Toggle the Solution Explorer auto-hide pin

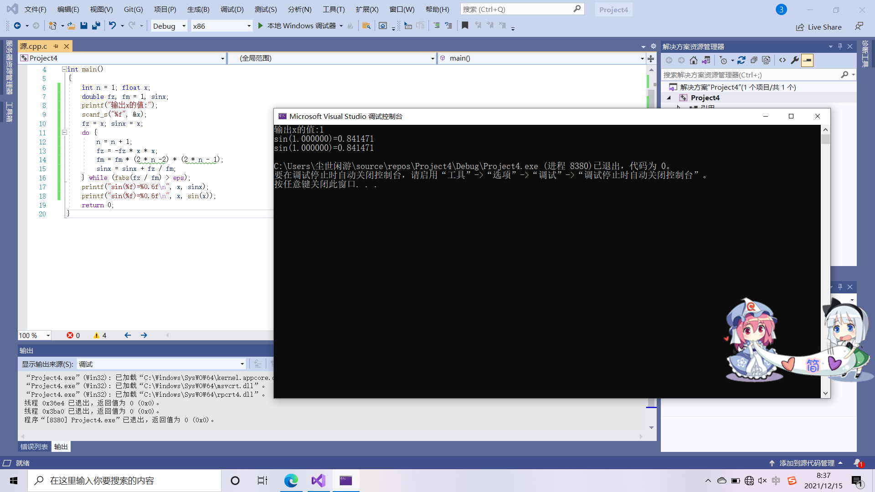[x=840, y=46]
